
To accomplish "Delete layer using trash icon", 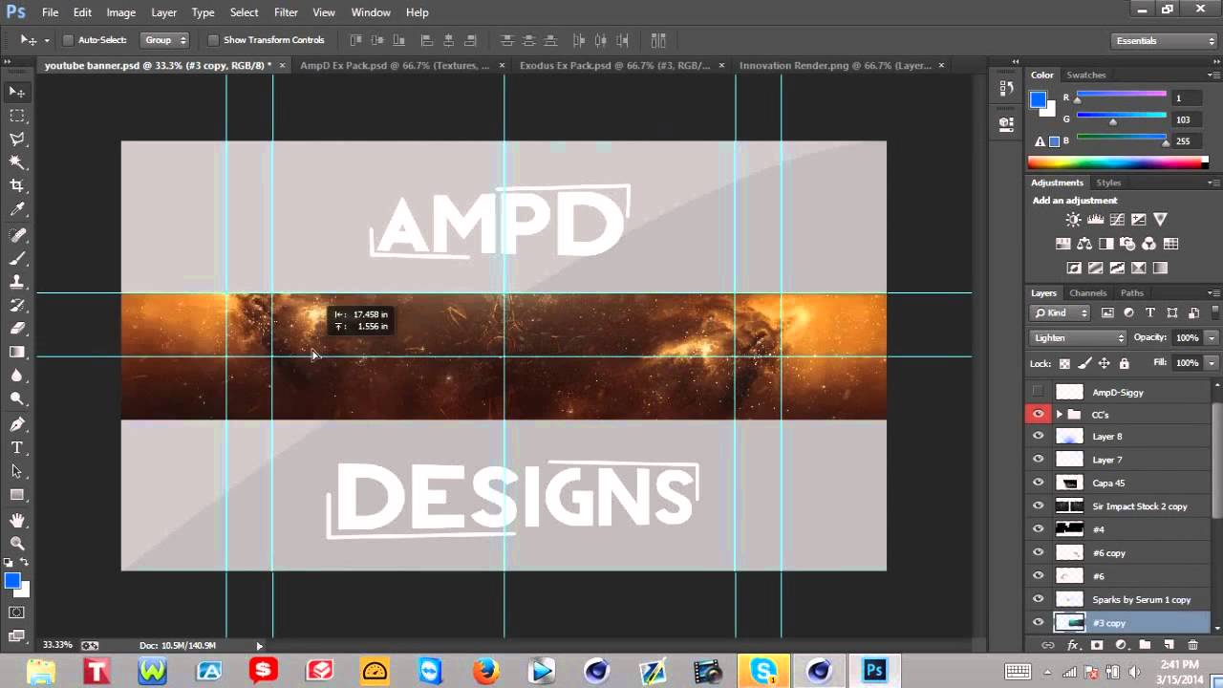I will (x=1192, y=646).
